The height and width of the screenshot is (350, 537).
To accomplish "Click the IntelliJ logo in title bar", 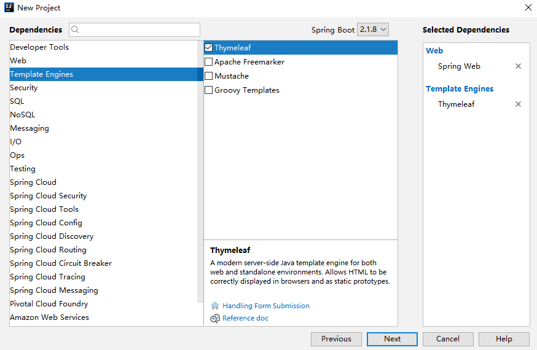I will click(x=9, y=7).
